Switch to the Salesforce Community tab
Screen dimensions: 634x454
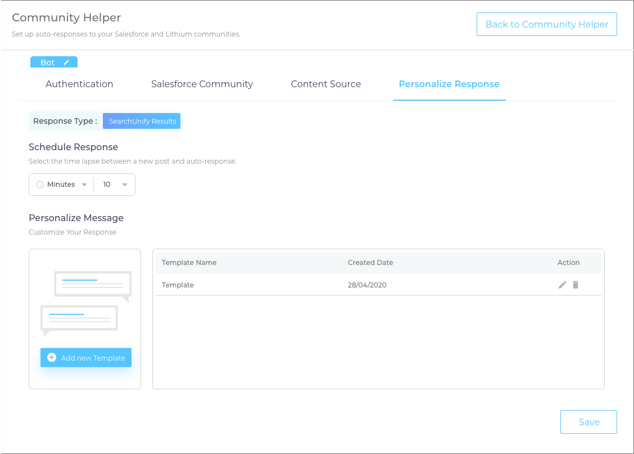[202, 84]
